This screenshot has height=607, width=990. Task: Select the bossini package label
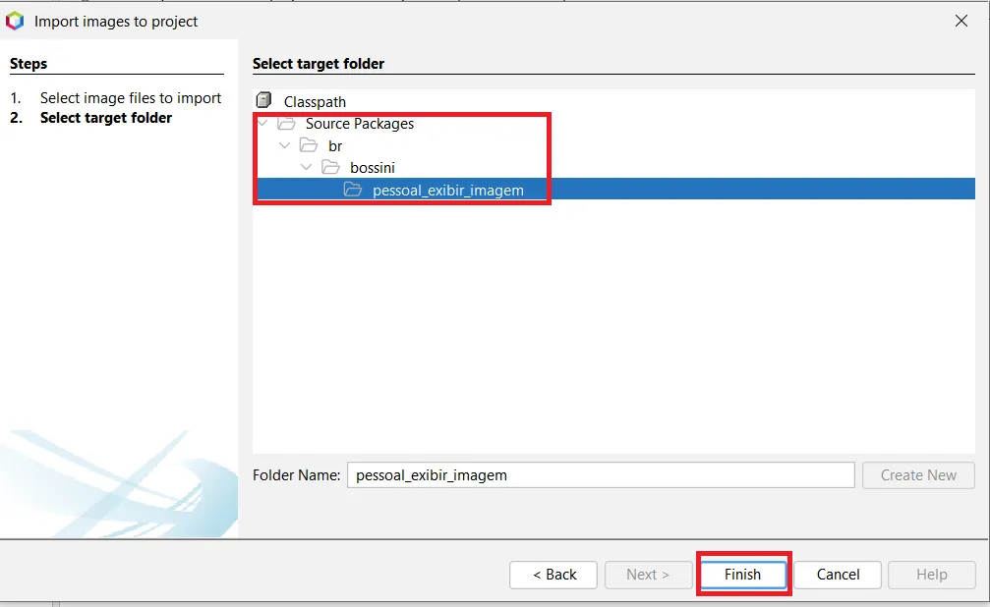pos(373,168)
